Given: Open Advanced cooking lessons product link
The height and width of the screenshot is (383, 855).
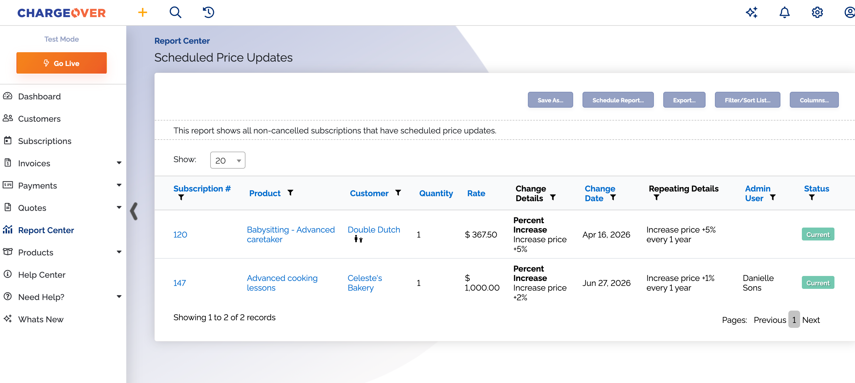Looking at the screenshot, I should [282, 283].
